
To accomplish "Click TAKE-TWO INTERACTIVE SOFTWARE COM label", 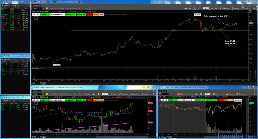I will click(65, 8).
